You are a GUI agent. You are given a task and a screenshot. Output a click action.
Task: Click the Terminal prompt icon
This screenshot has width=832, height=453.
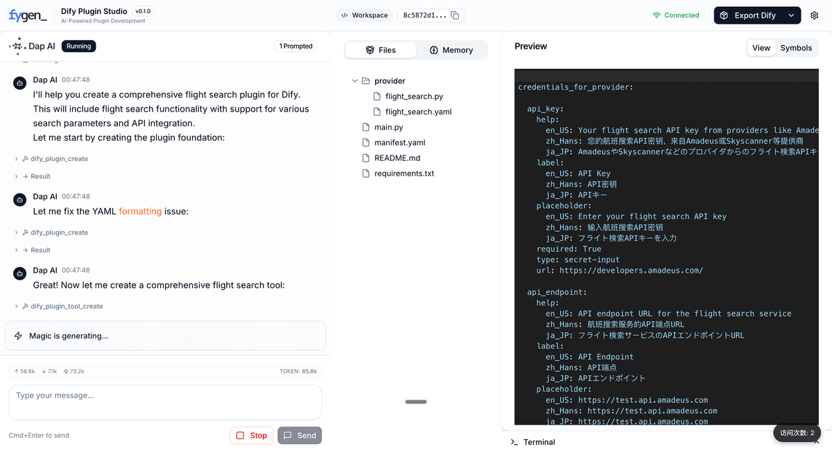[x=514, y=442]
